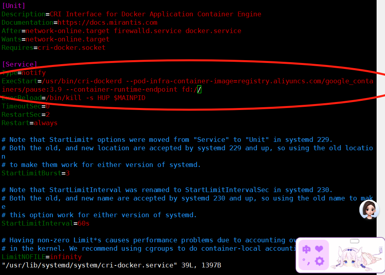The image size is (385, 275).
Task: Open the floating girl avatar assistant
Action: point(369,210)
